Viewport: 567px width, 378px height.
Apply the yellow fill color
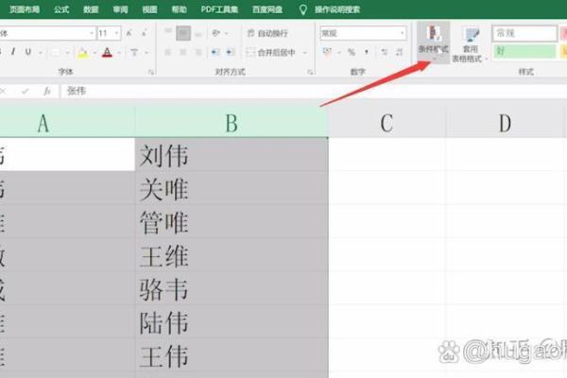(83, 53)
